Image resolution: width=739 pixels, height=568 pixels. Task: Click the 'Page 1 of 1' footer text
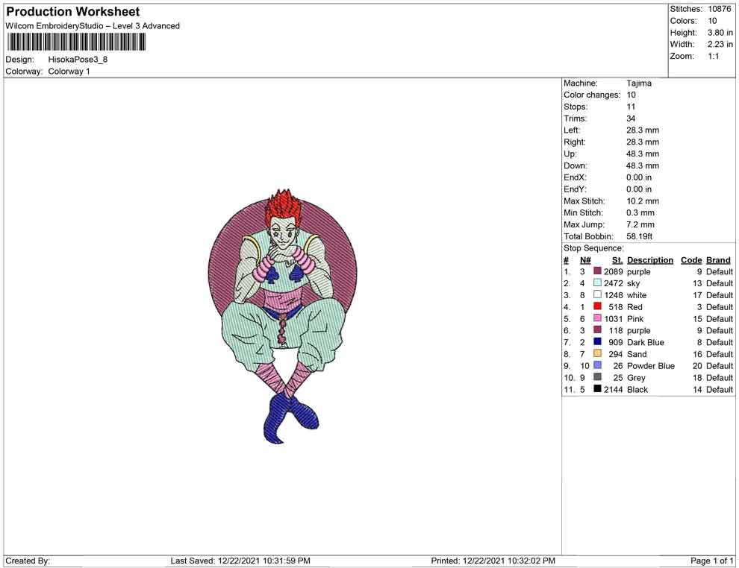click(x=711, y=561)
